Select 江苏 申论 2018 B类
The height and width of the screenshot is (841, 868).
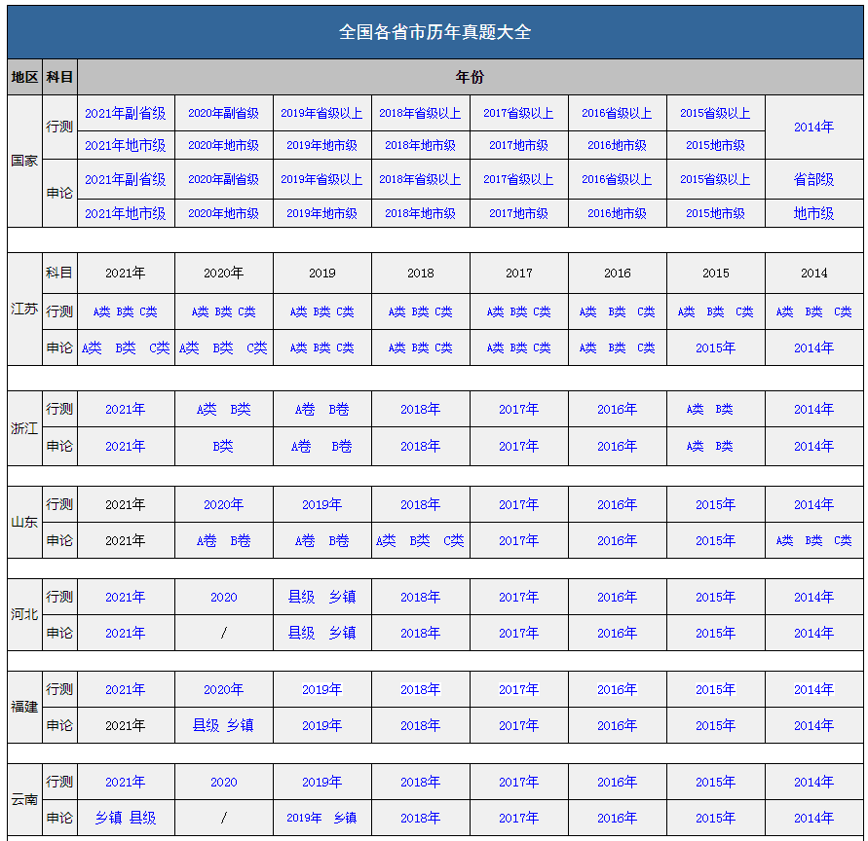[420, 347]
